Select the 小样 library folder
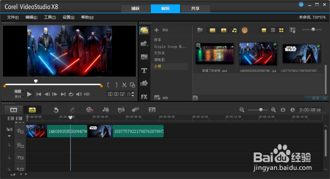330x179 pixels. (x=158, y=66)
